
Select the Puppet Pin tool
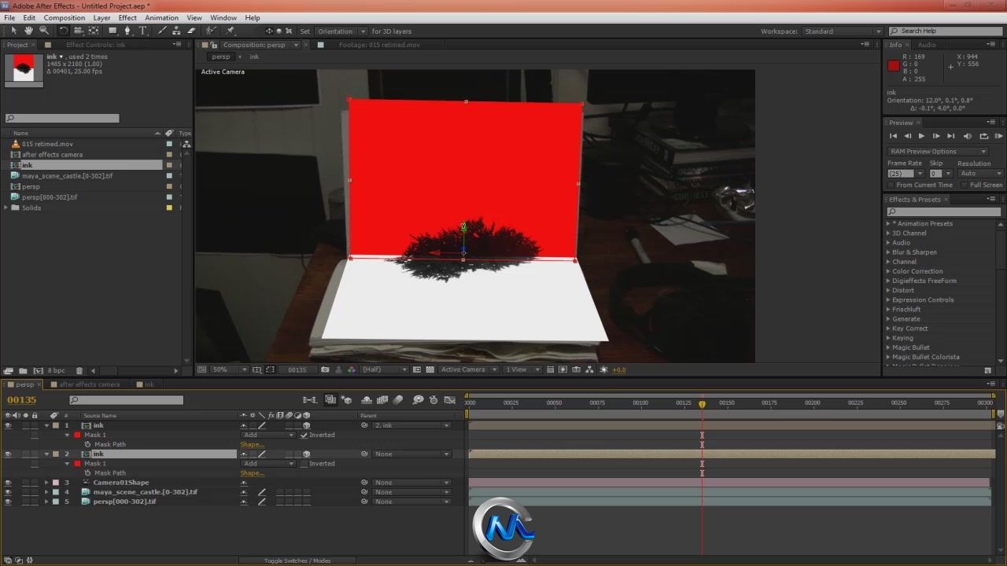[231, 31]
